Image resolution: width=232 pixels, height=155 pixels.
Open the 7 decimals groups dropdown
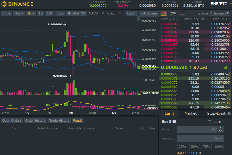point(219,13)
